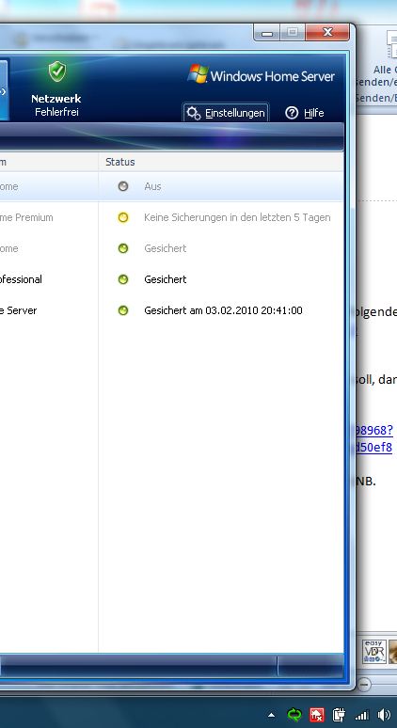The width and height of the screenshot is (397, 728).
Task: Open the Hilfe help button
Action: 305,113
